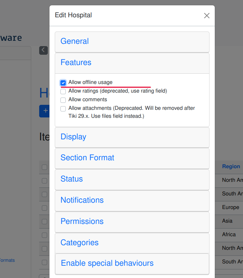
Task: Click the blue plus button behind dialog
Action: [44, 111]
